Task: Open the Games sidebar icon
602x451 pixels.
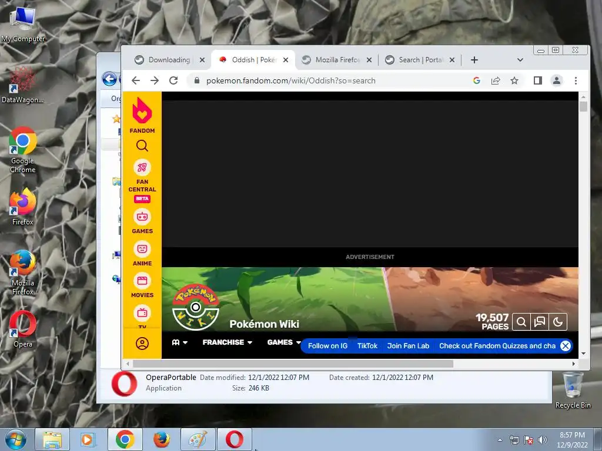Action: point(142,217)
